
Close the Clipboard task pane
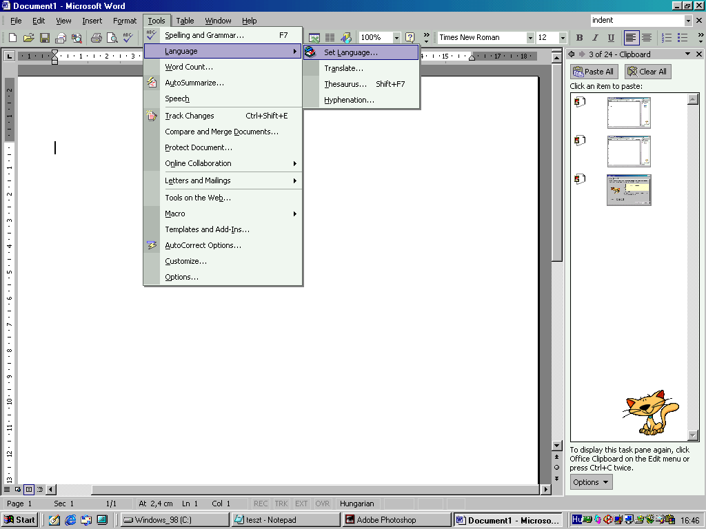(x=699, y=54)
